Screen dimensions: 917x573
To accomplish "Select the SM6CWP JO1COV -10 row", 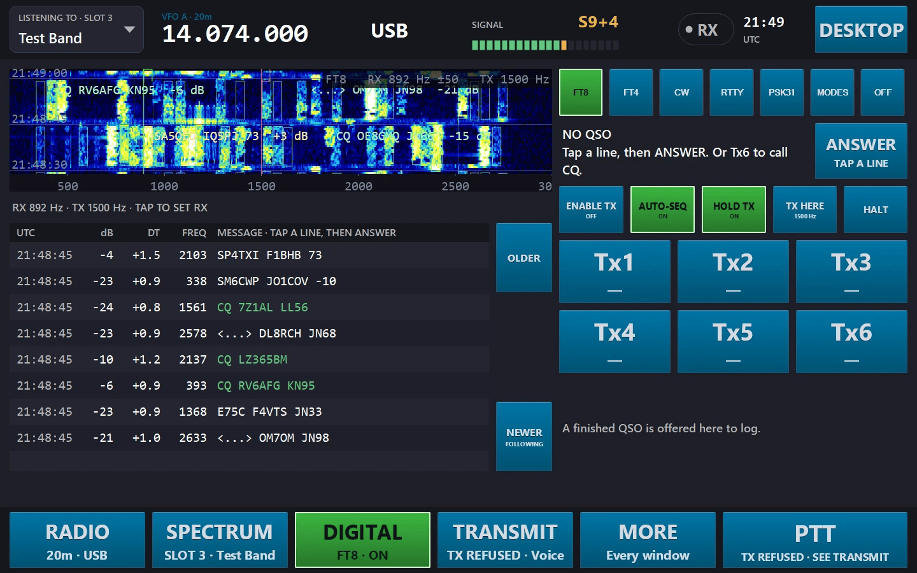I will pos(249,281).
